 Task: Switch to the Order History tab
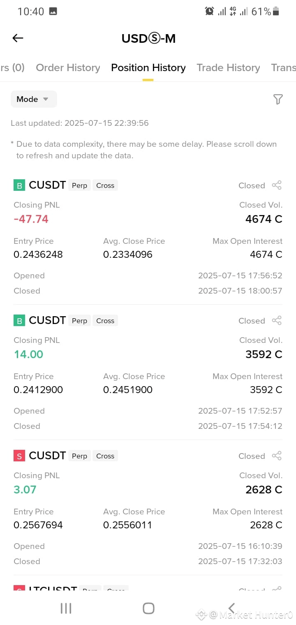(x=68, y=68)
